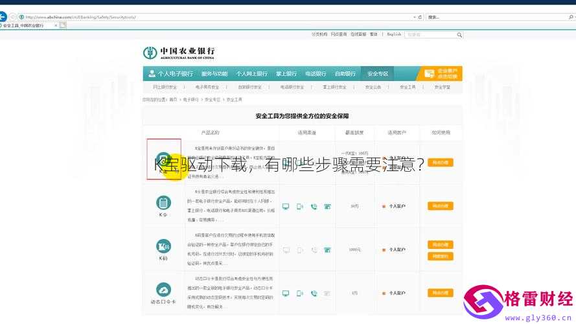Click the mobile phone channel icon in K令 row
576x324 pixels.
[300, 207]
